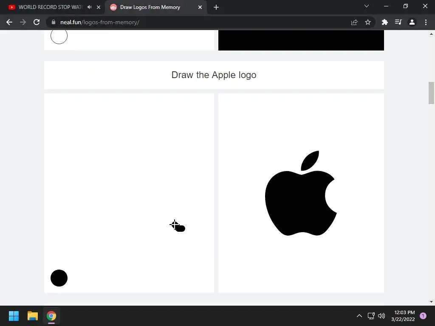
Task: Click the scrollbar up arrow
Action: pyautogui.click(x=431, y=34)
